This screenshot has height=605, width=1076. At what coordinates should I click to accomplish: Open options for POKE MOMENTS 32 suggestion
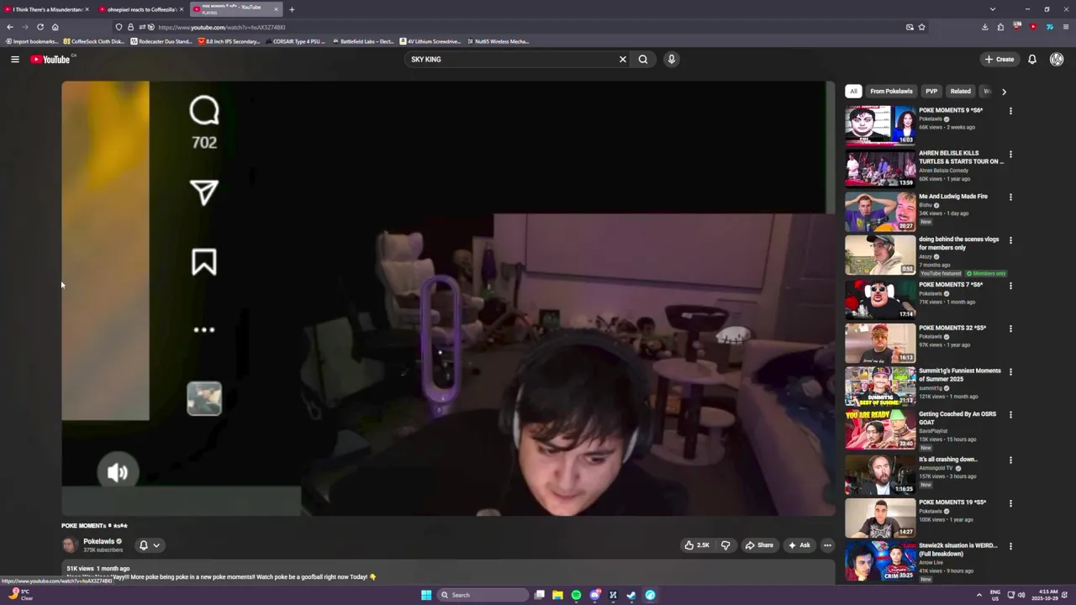(x=1010, y=329)
